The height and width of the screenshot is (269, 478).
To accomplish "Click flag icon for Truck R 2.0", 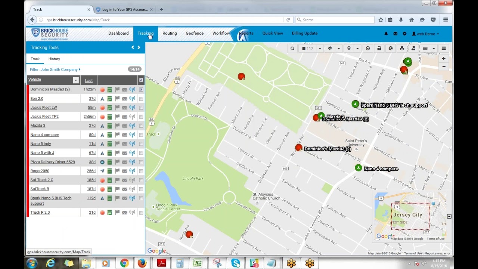I will [117, 213].
